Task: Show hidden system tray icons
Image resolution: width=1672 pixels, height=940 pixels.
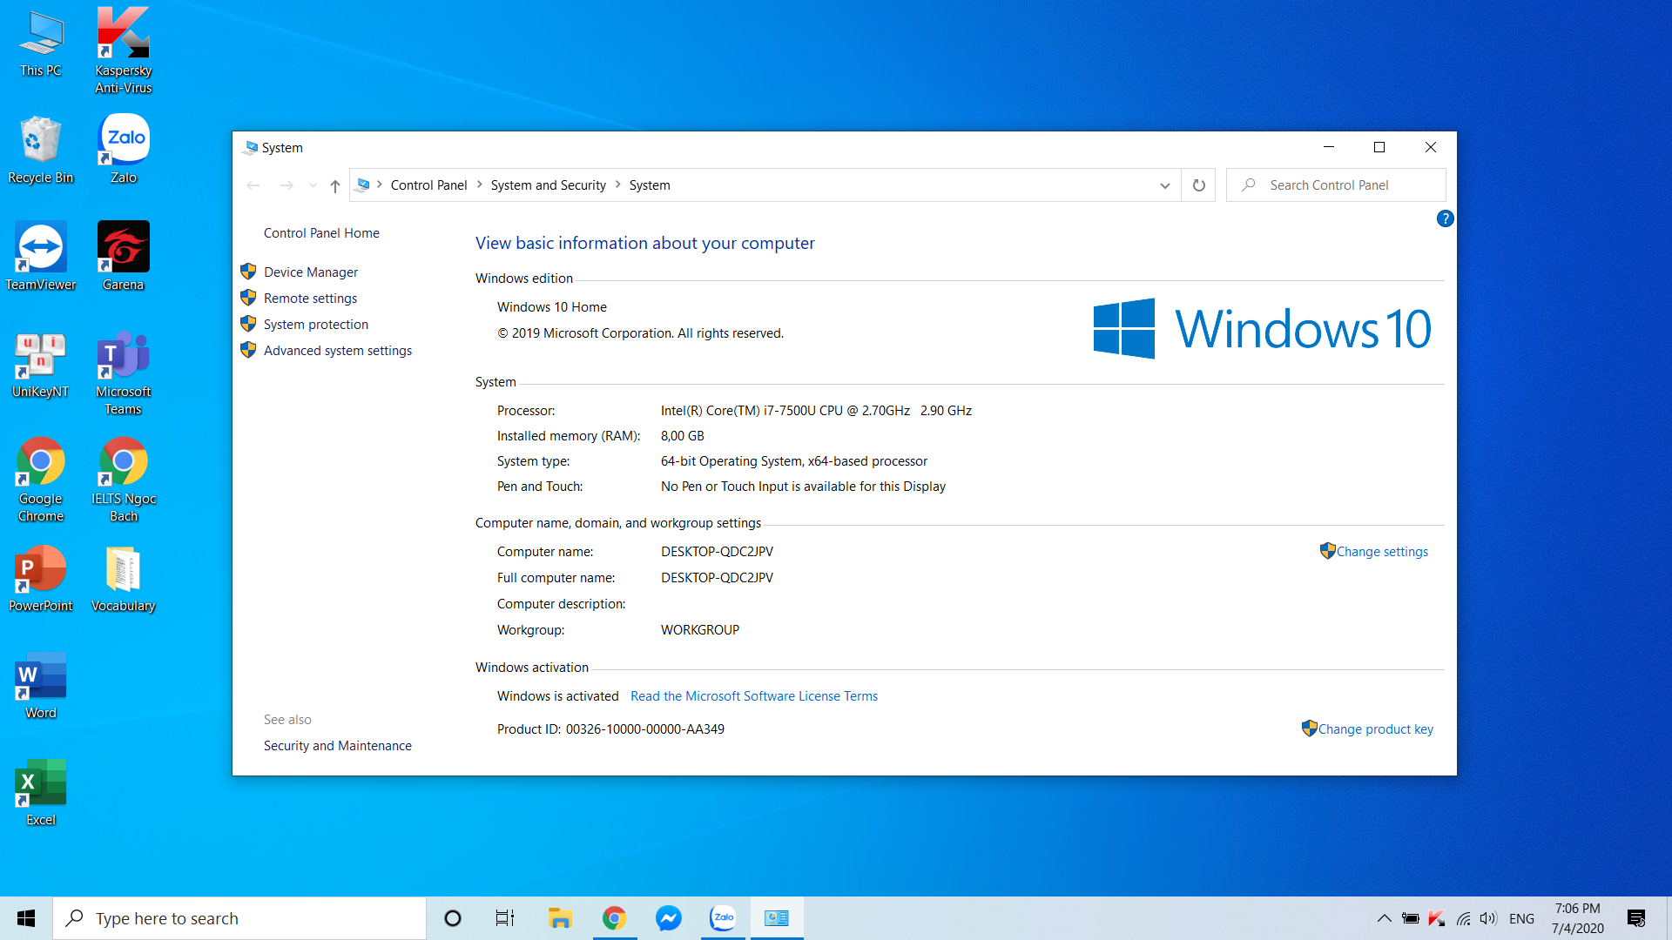Action: coord(1384,918)
